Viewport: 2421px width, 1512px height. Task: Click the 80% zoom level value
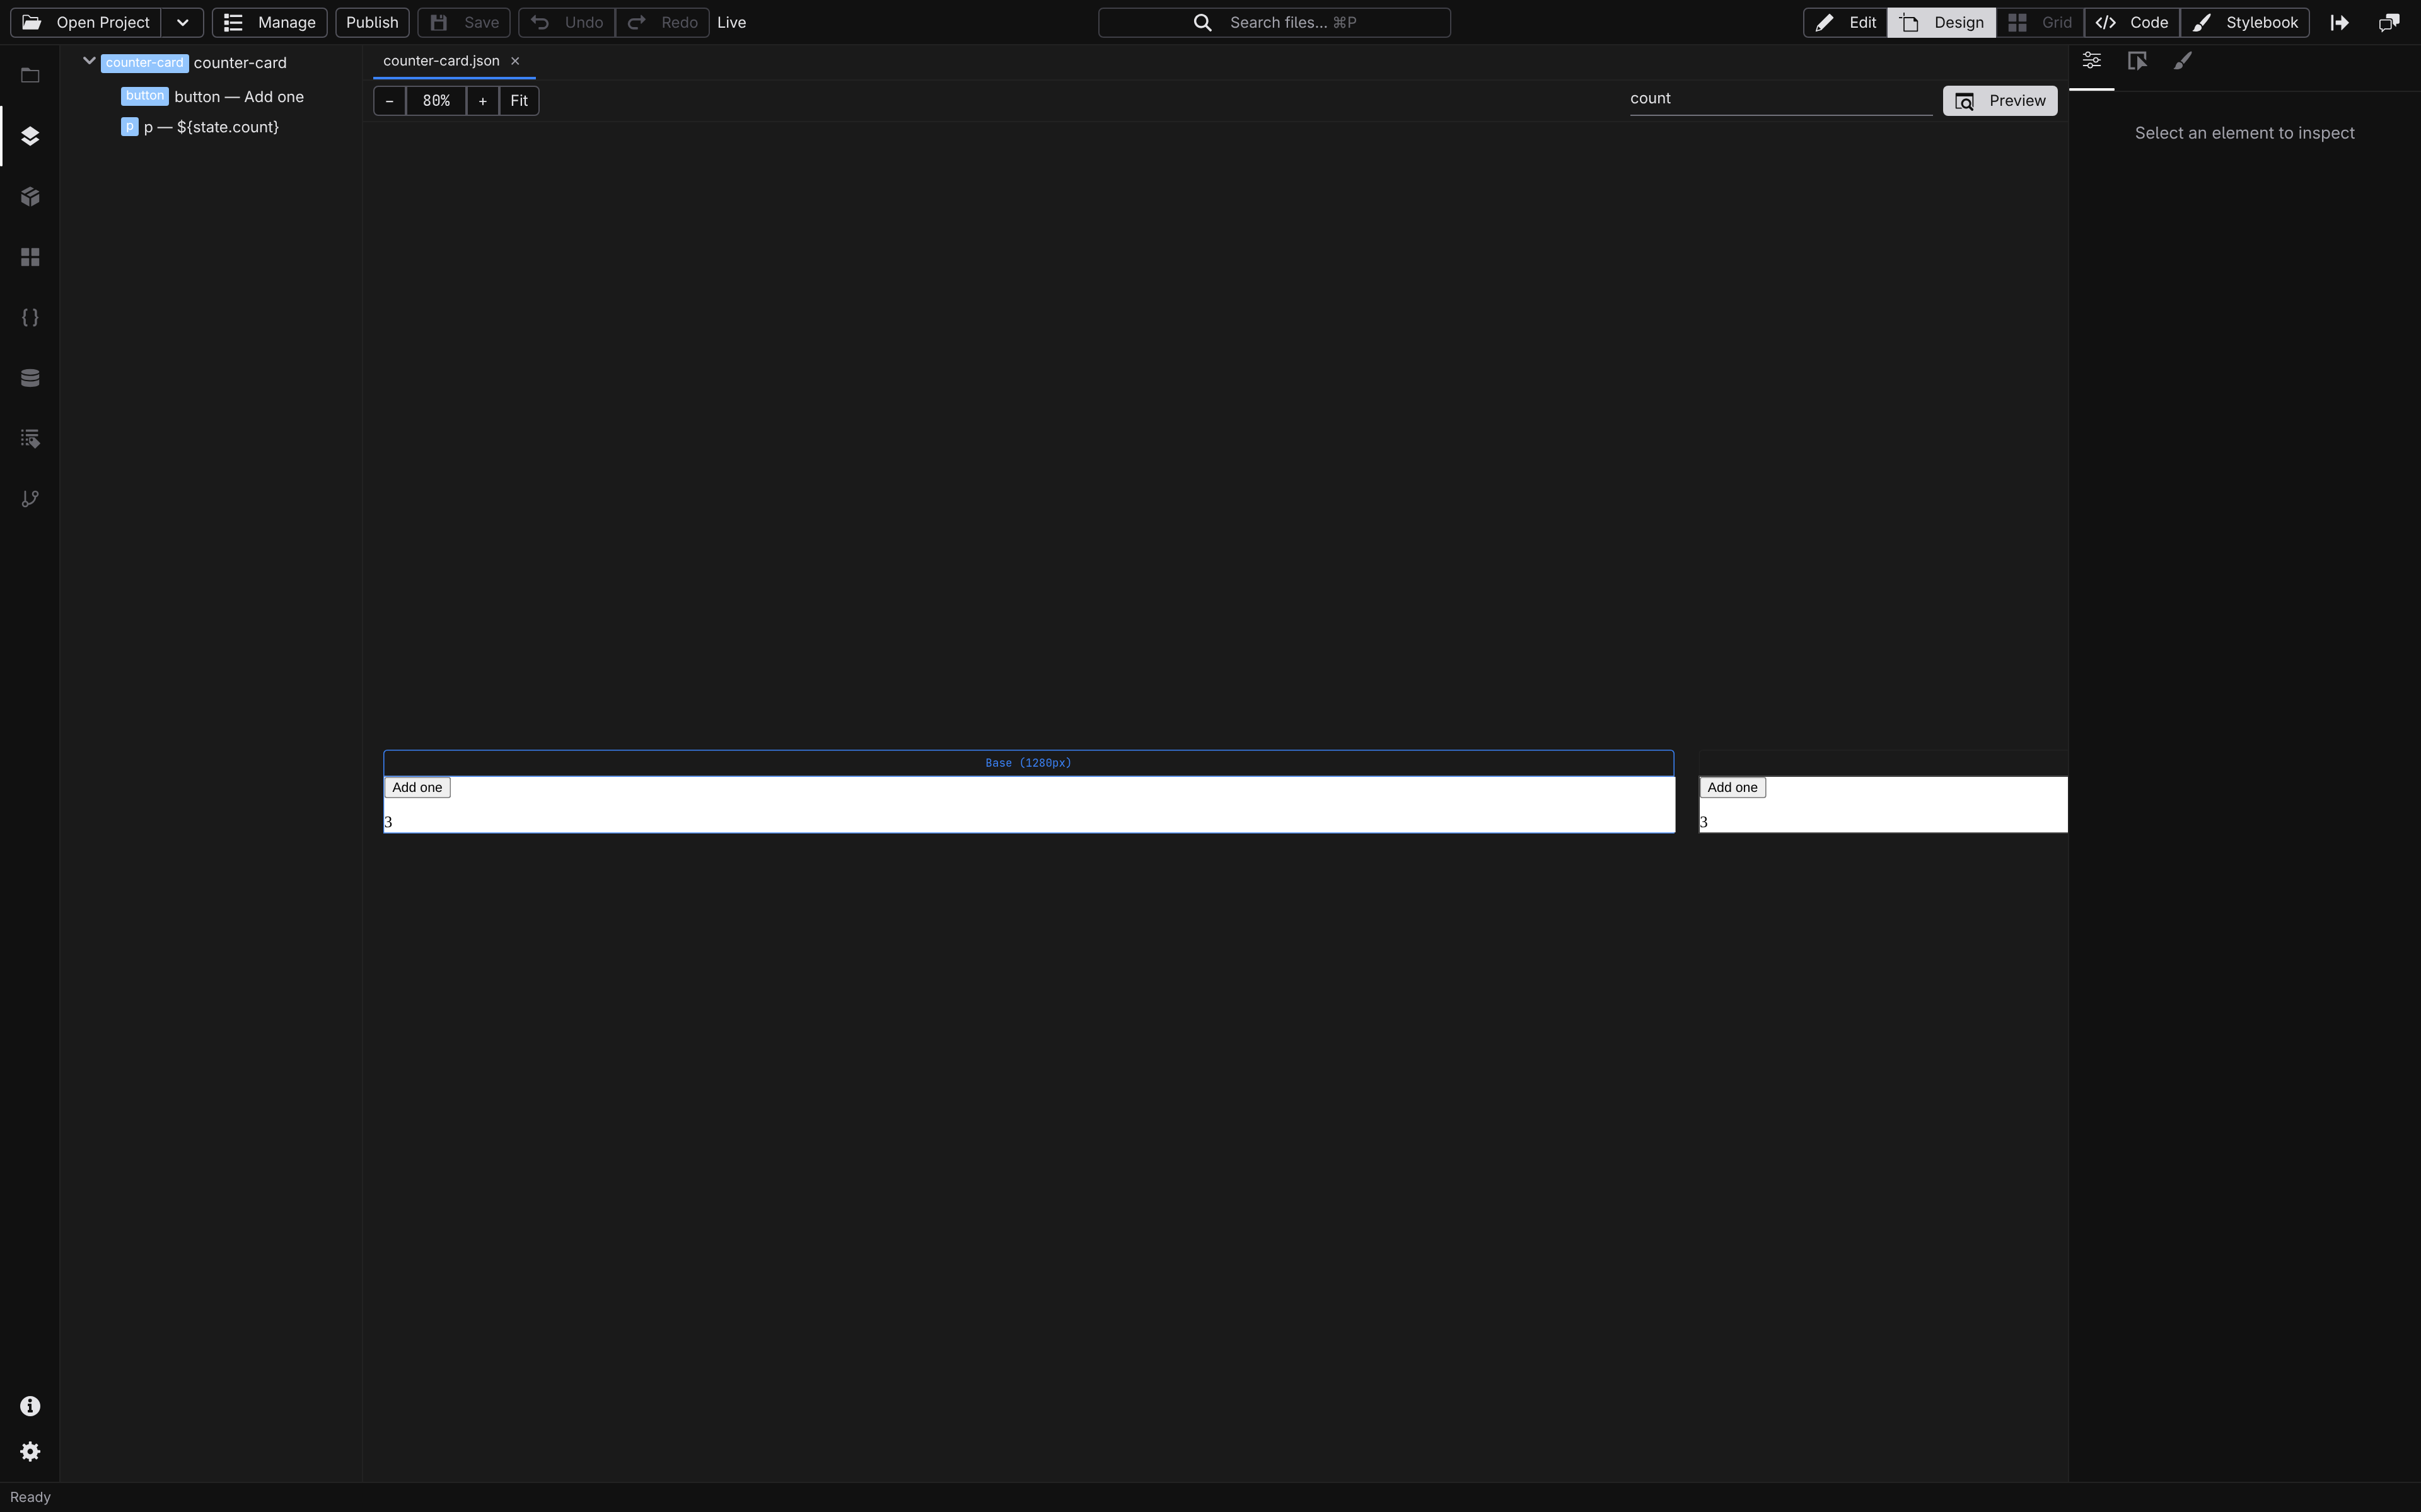436,101
